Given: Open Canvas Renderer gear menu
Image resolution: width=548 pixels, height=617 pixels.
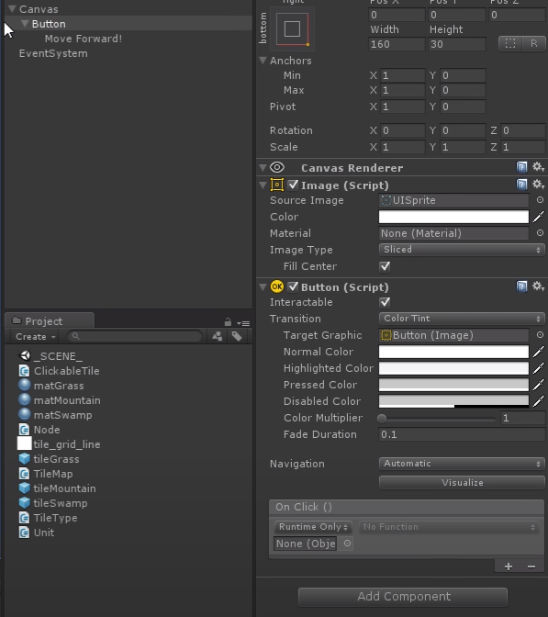Looking at the screenshot, I should [538, 167].
